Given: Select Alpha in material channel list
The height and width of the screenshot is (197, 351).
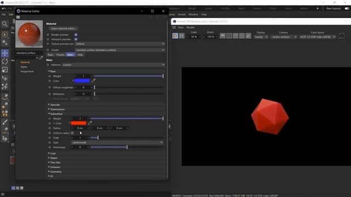Looking at the screenshot, I should [24, 67].
